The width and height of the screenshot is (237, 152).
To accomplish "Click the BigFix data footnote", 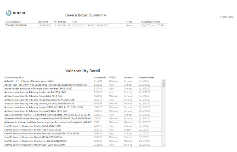I will 227,17.
